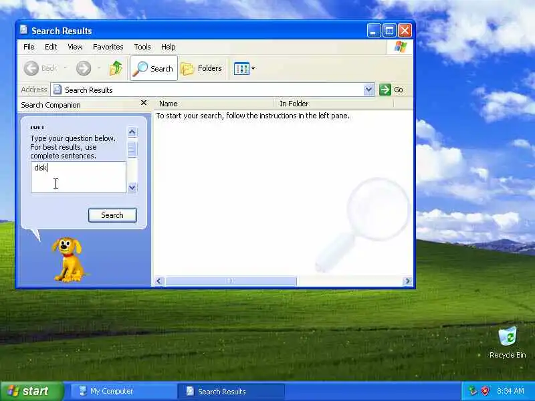Click the search question text box
The width and height of the screenshot is (535, 401).
[78, 177]
